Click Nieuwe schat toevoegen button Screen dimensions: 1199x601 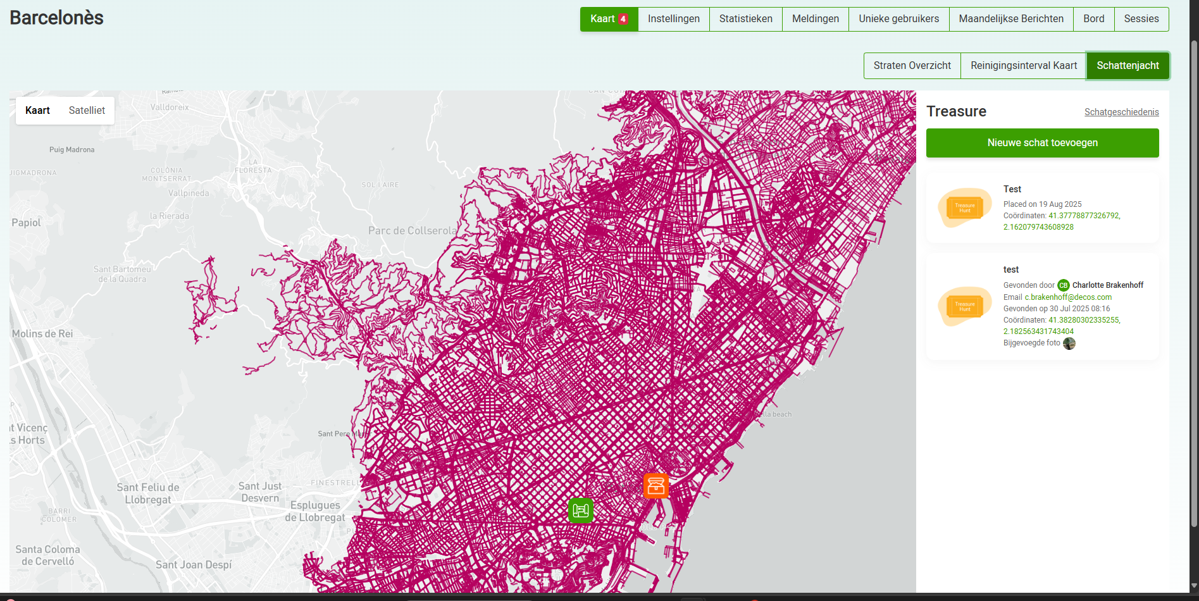pyautogui.click(x=1042, y=143)
